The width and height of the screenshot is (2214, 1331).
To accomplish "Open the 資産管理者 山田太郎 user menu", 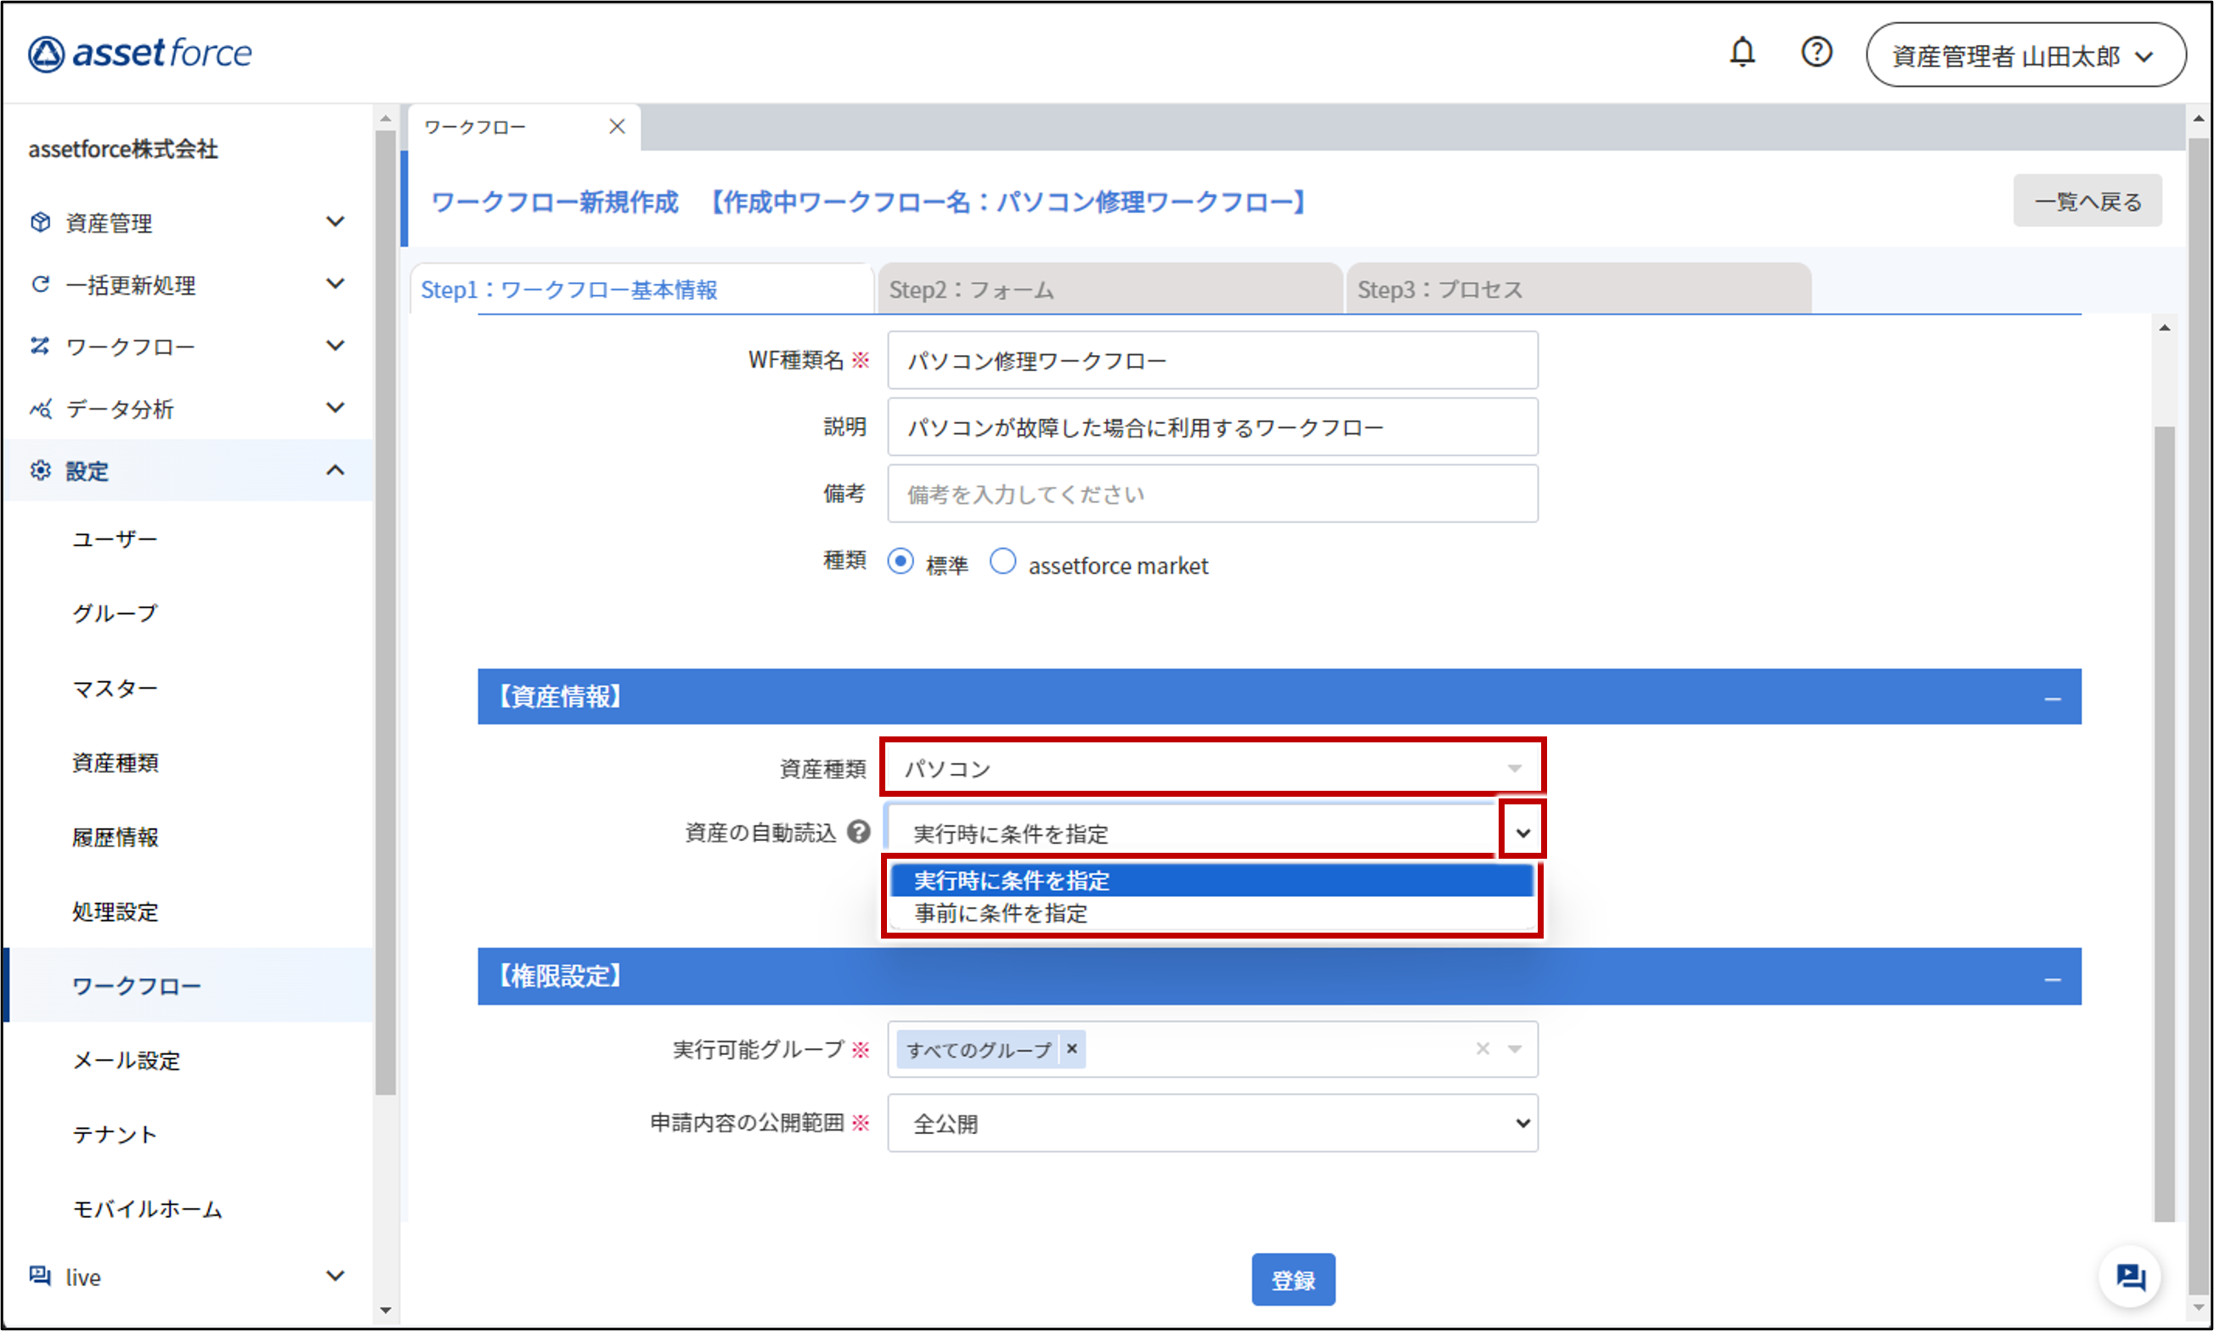I will pos(2025,55).
